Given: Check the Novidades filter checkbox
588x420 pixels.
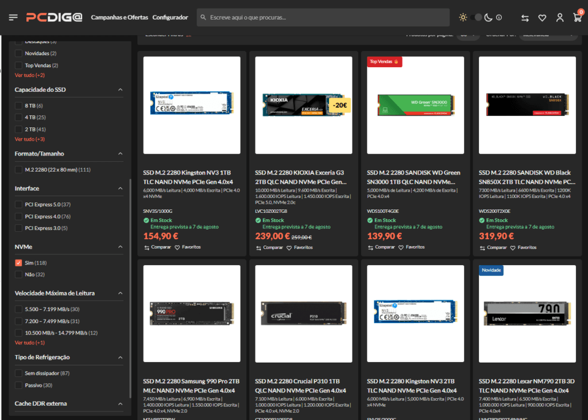Looking at the screenshot, I should tap(18, 53).
